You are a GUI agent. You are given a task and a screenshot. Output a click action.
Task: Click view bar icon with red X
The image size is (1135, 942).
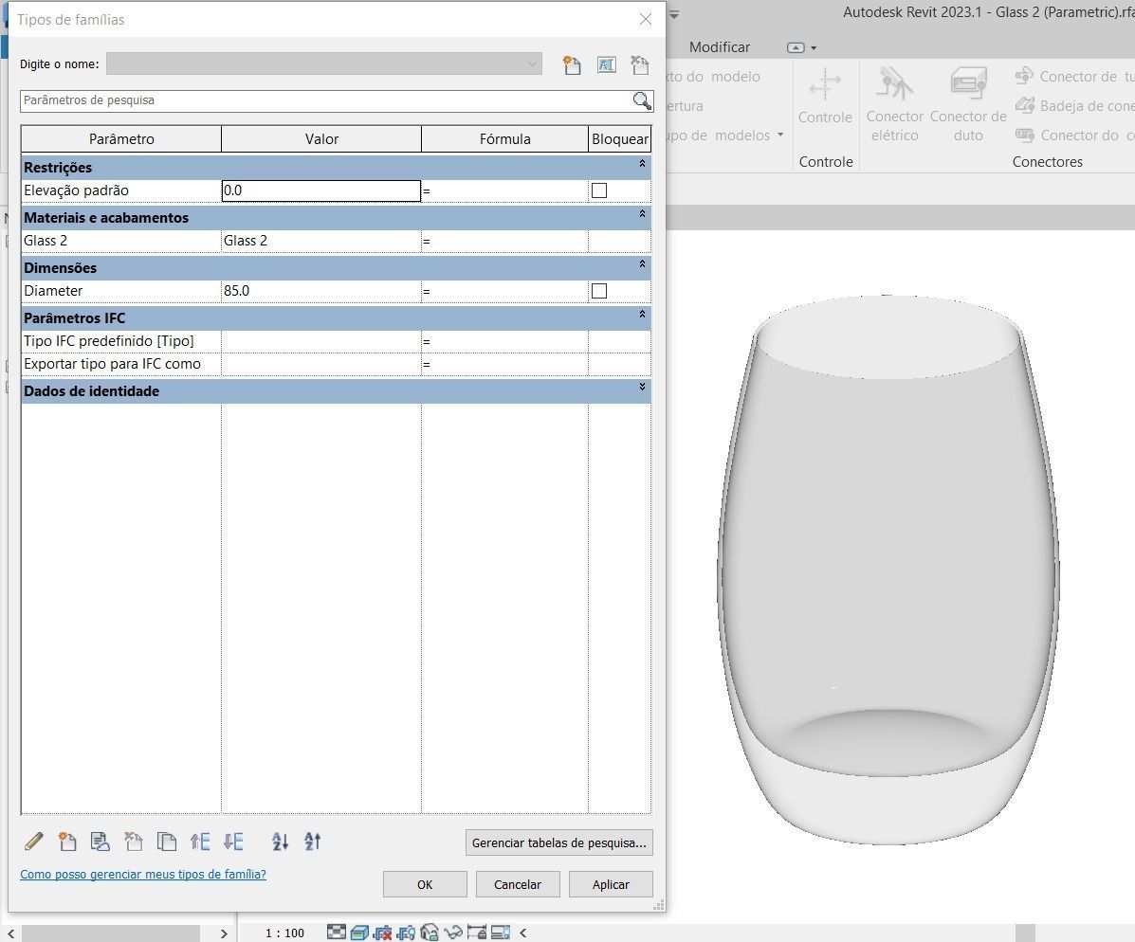click(x=382, y=933)
